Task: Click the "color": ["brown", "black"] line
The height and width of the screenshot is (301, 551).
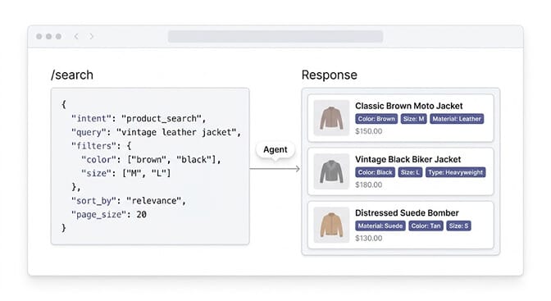Action: [151, 160]
